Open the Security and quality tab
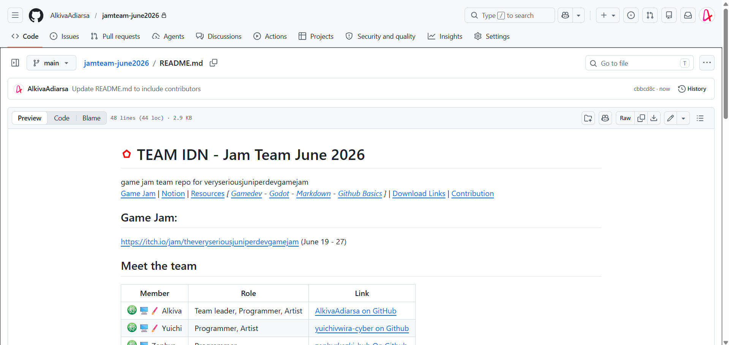This screenshot has width=729, height=345. [x=381, y=36]
